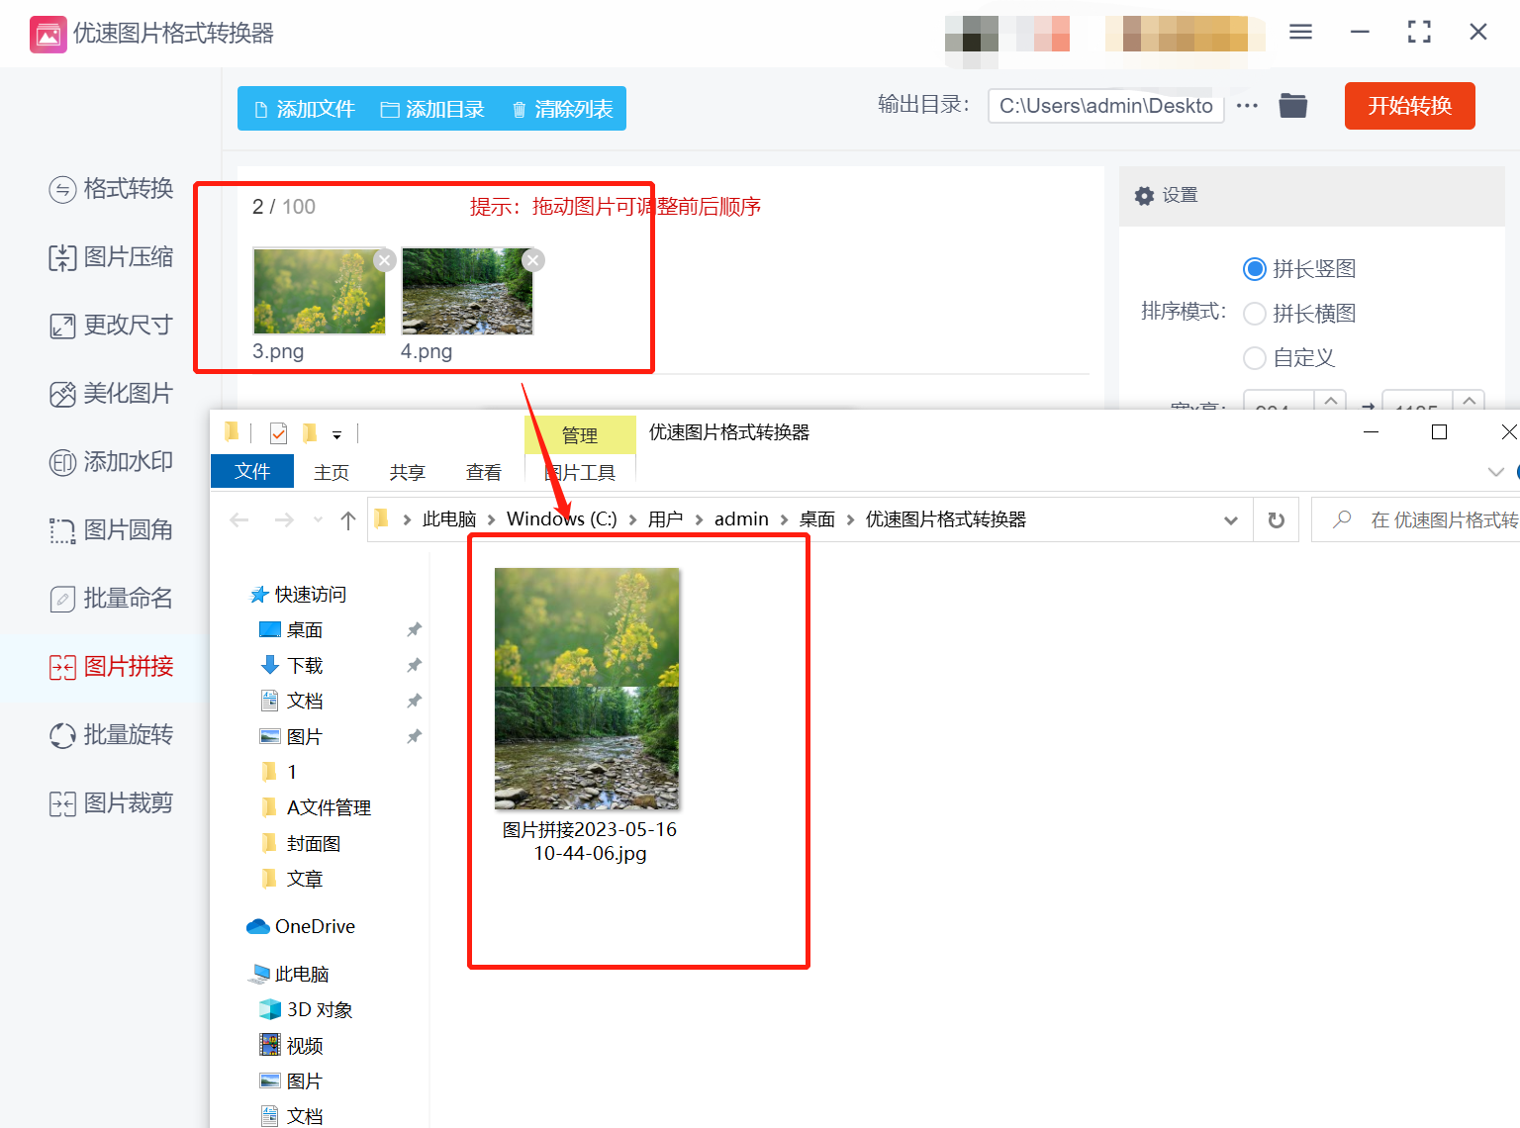Refresh the Explorer folder view

click(x=1276, y=520)
